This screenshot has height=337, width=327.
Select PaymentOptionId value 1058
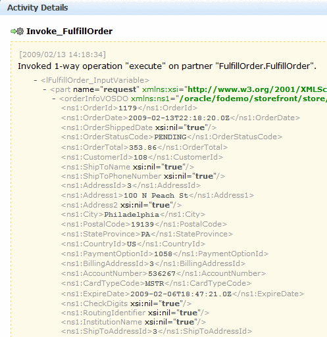point(163,254)
